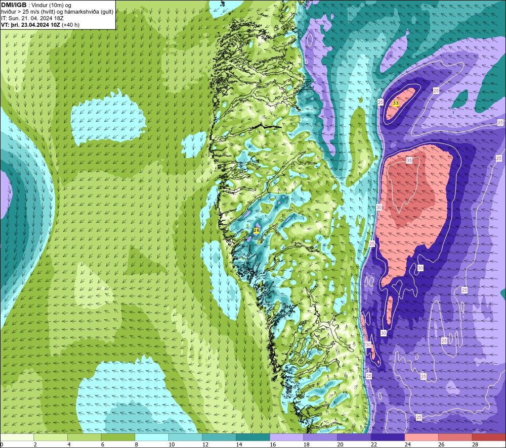Select the 18–20 m/s purple swatch
506x448 pixels.
[x=320, y=437]
